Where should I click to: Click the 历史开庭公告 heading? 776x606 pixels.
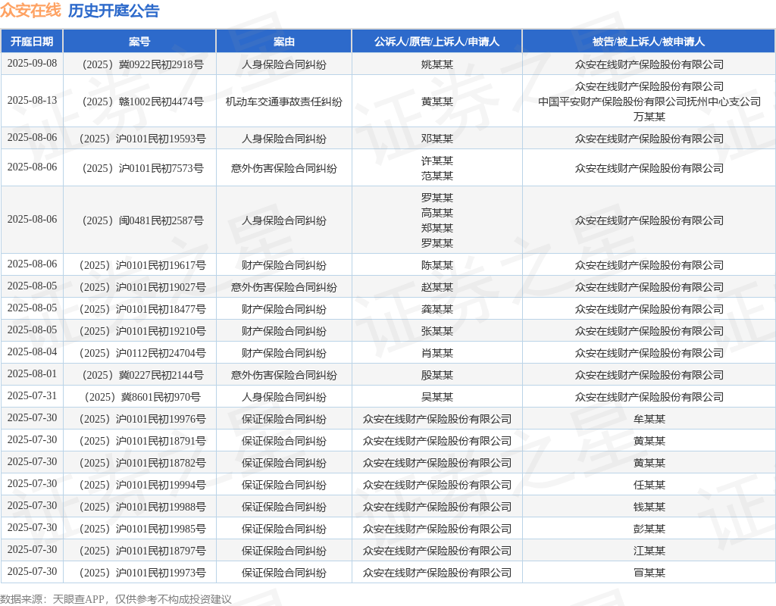(x=114, y=11)
